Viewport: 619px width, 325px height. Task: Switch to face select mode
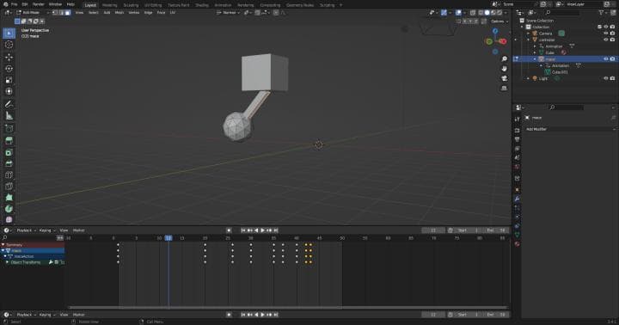(68, 13)
